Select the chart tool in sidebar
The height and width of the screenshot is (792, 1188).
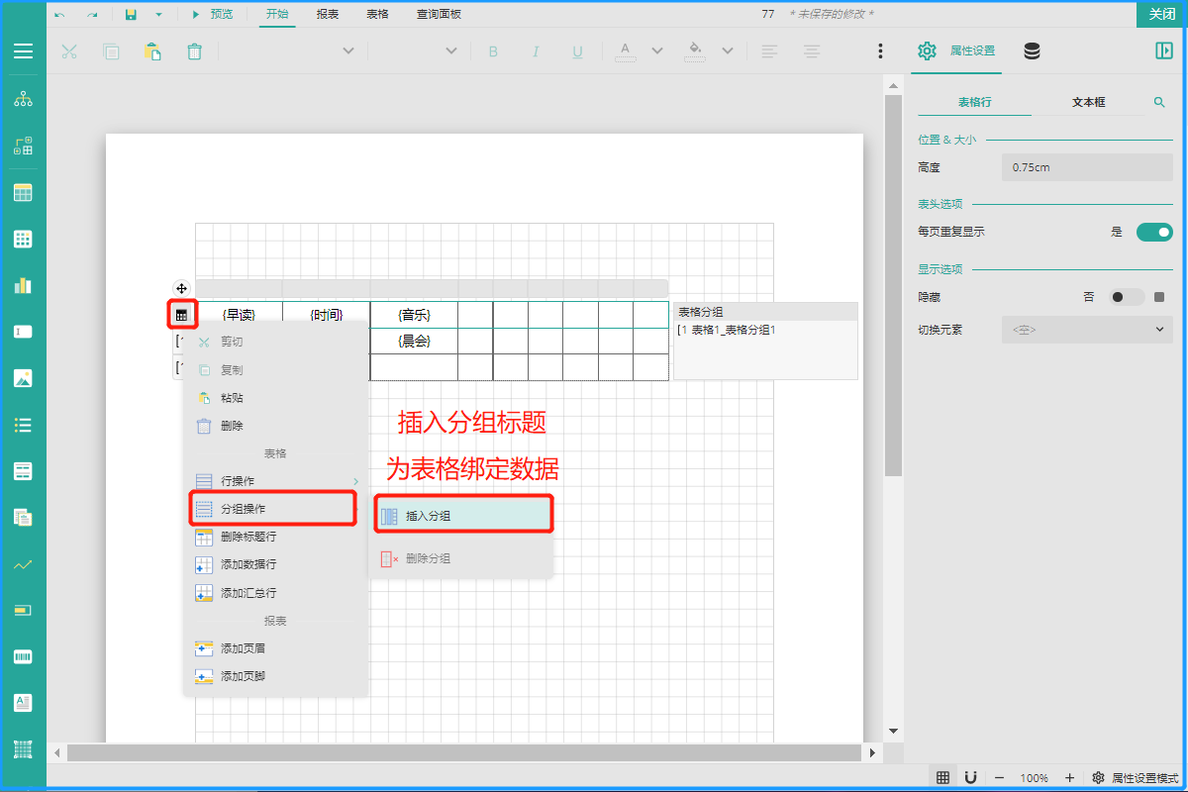click(23, 285)
